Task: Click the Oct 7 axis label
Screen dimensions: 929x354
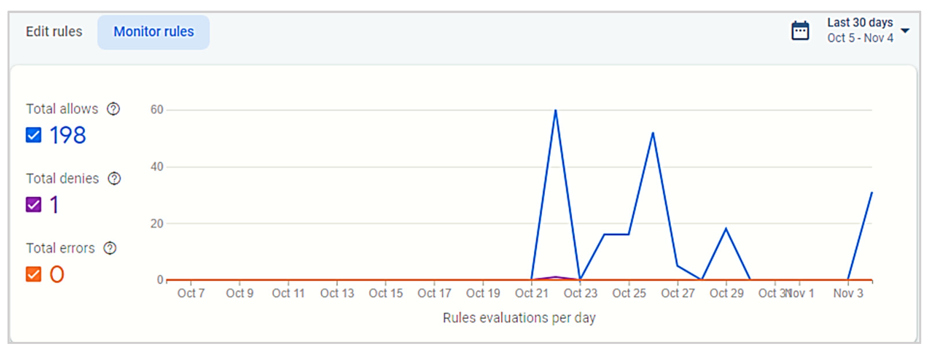Action: pyautogui.click(x=191, y=293)
